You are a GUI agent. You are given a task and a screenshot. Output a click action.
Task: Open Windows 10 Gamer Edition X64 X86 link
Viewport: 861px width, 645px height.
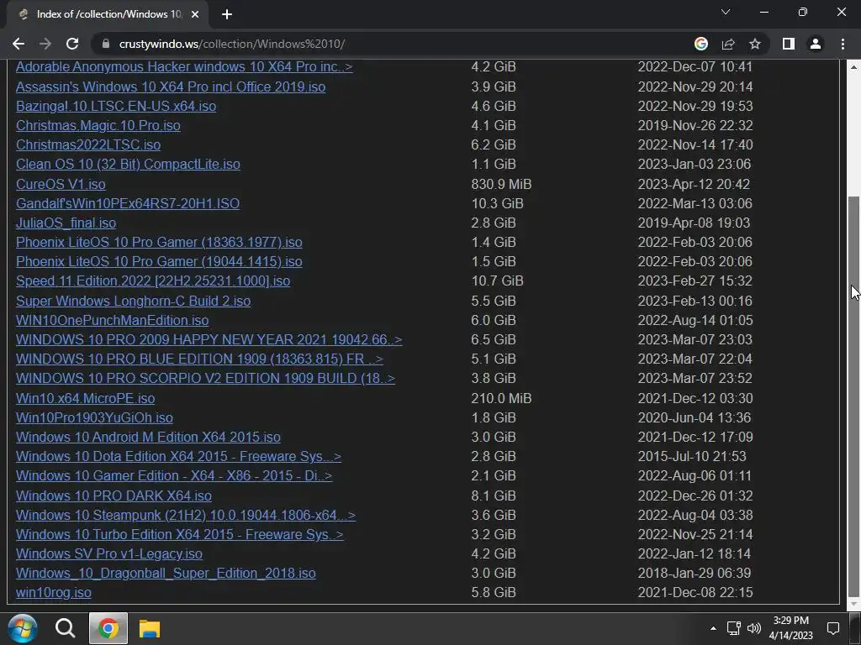[174, 475]
